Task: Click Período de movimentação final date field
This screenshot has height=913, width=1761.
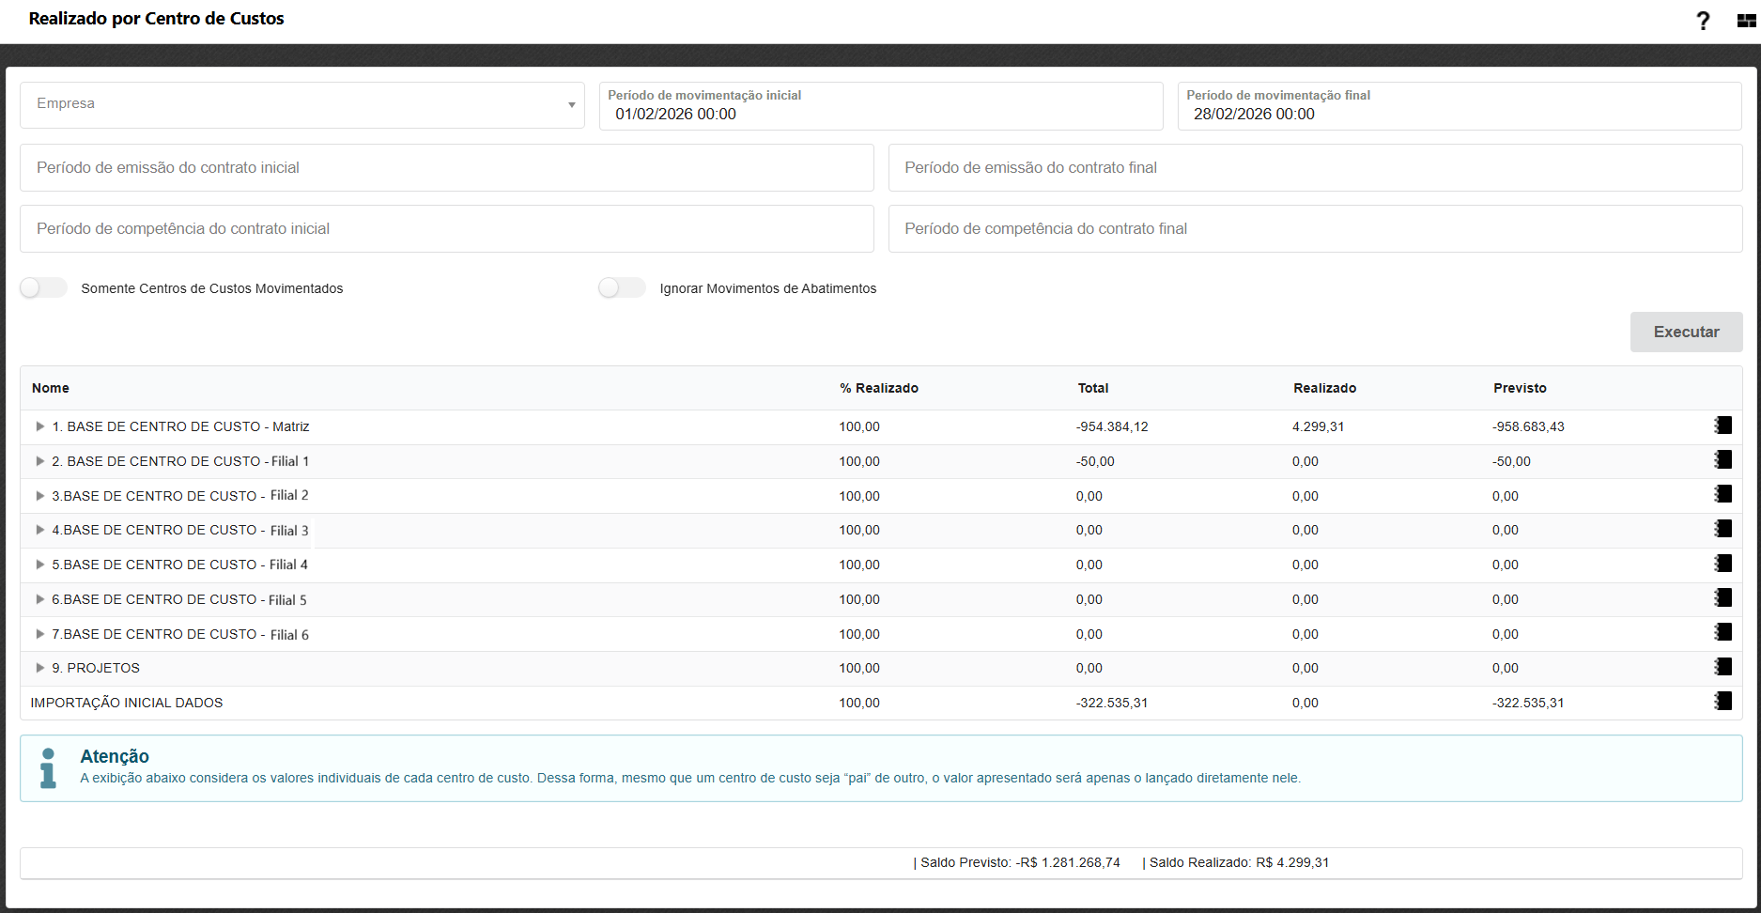Action: pos(1460,106)
